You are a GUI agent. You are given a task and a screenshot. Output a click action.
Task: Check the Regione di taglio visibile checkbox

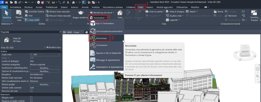[31, 101]
